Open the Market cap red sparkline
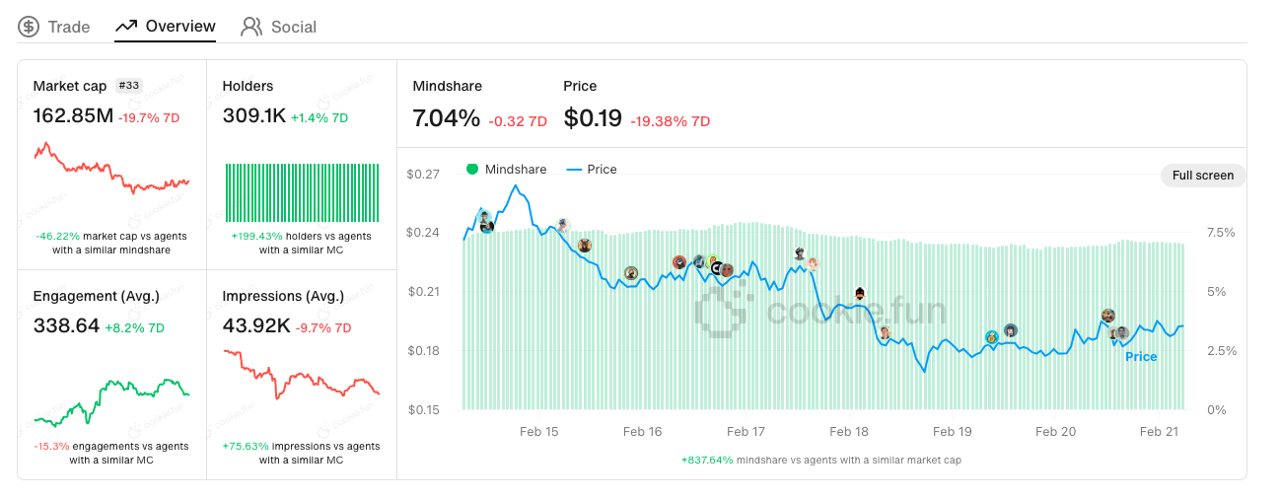This screenshot has width=1280, height=501. [111, 168]
